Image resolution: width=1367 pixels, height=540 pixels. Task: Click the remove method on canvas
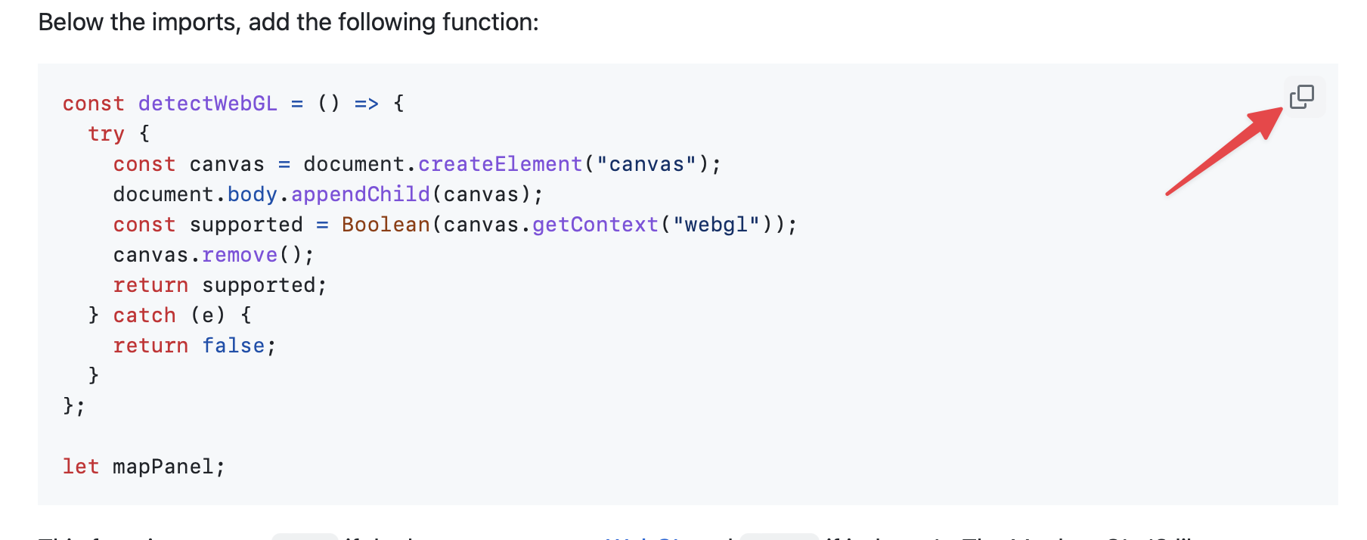240,255
